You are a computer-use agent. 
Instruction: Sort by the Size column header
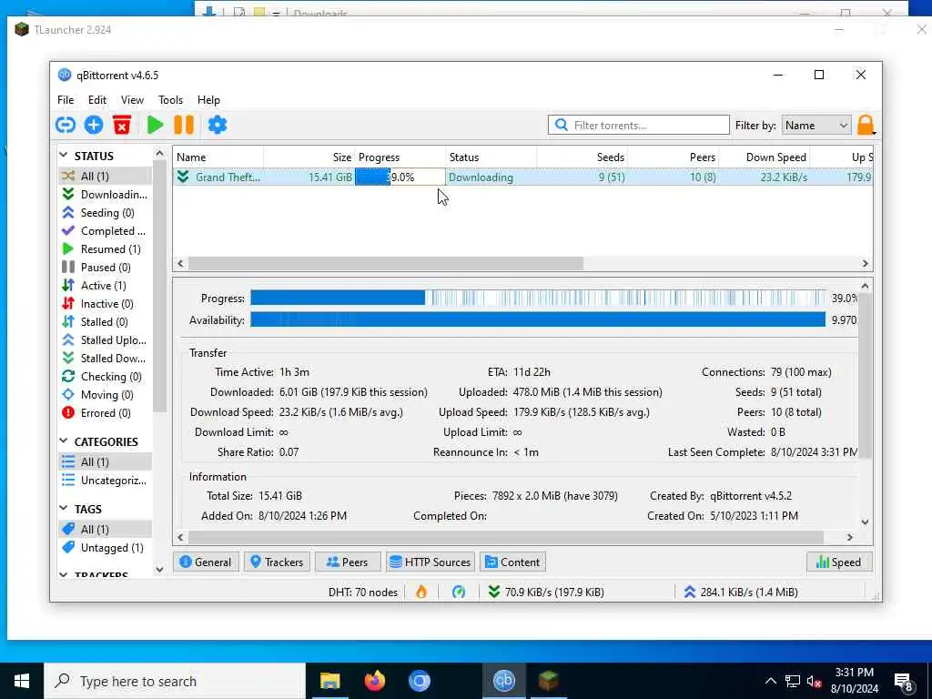tap(309, 157)
